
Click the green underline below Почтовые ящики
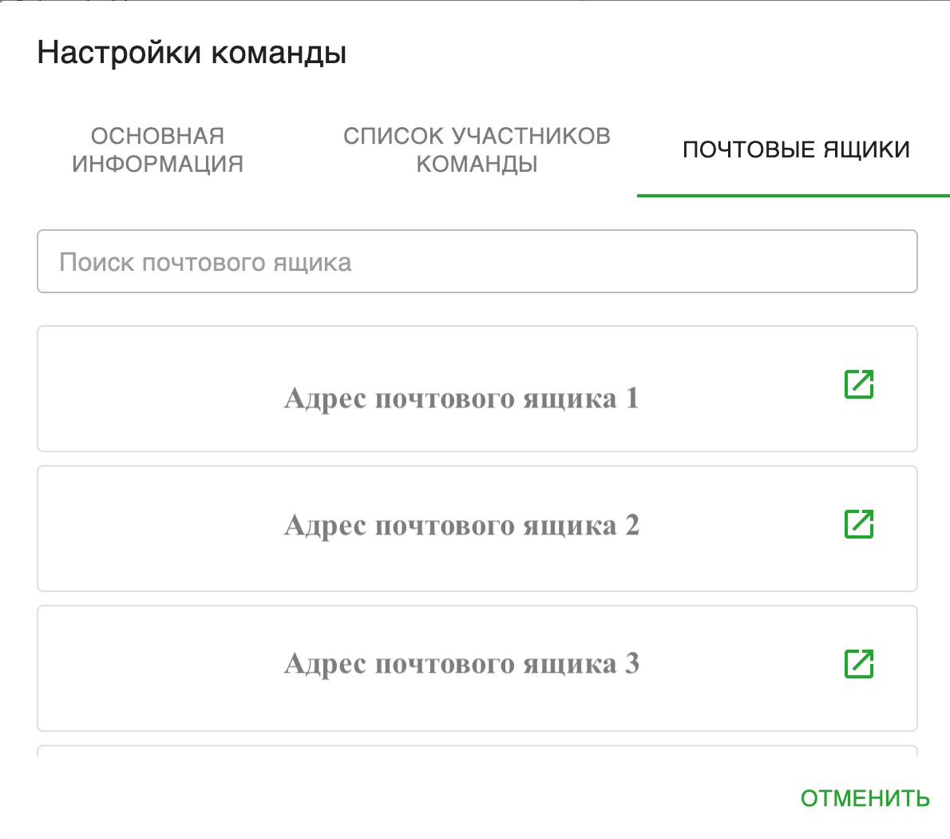[x=793, y=195]
